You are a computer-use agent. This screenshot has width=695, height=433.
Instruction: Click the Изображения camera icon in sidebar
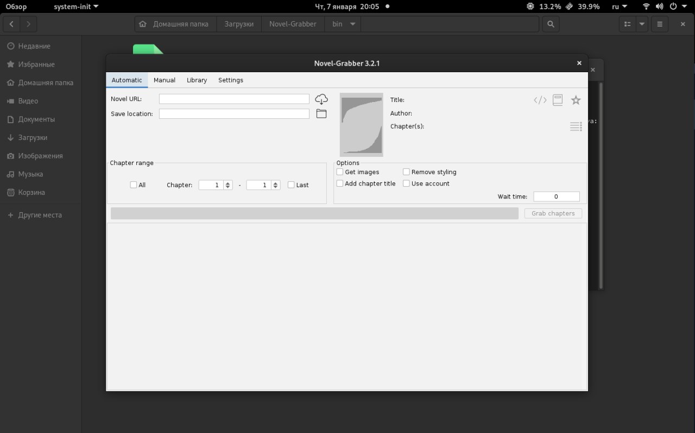(x=10, y=156)
